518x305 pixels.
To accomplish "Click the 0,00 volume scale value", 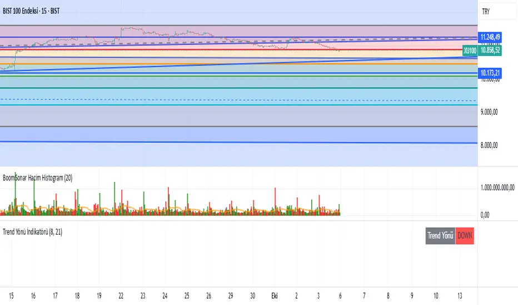I will click(485, 215).
